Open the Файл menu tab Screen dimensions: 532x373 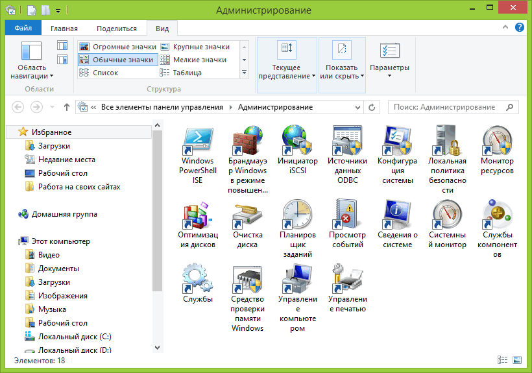point(23,29)
